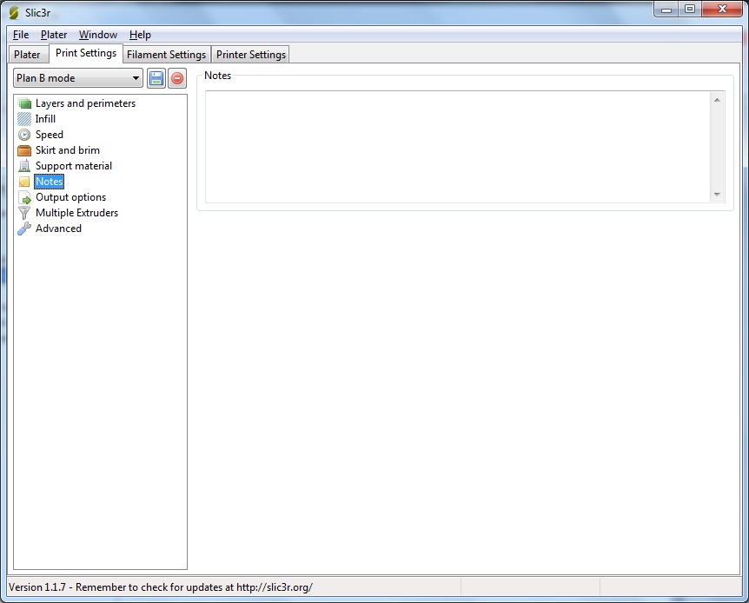
Task: Click the Speed clock icon
Action: pyautogui.click(x=24, y=135)
